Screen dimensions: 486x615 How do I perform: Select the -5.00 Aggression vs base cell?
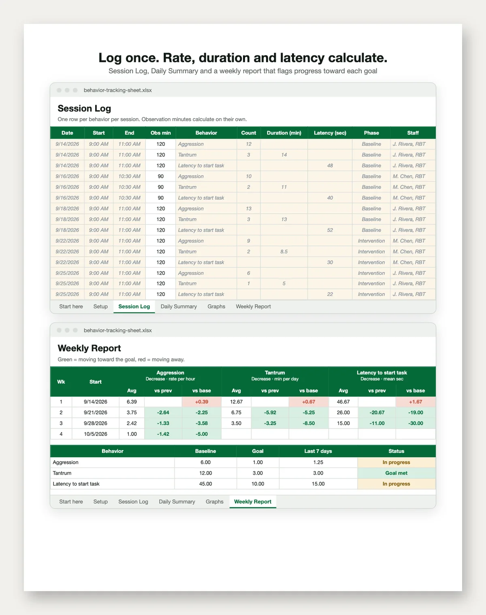click(202, 434)
